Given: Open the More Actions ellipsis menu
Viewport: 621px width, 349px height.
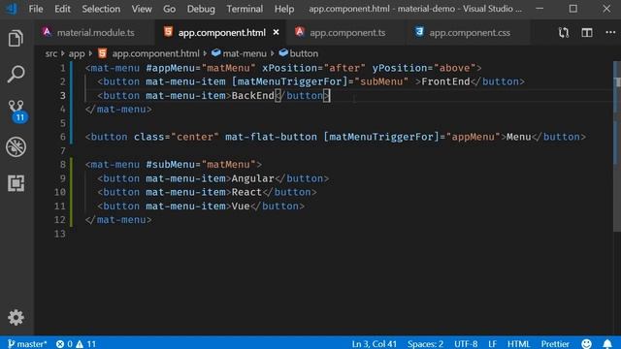Looking at the screenshot, I should pos(610,32).
